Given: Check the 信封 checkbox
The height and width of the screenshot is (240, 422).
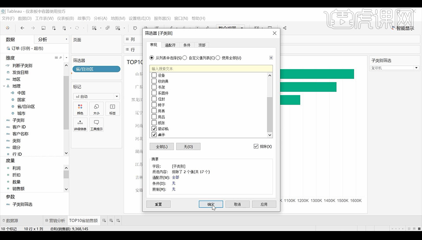Looking at the screenshot, I should point(154,99).
